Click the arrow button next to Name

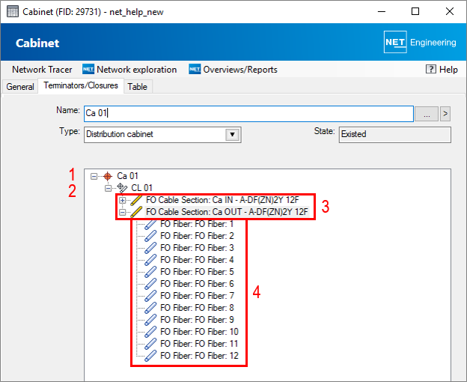click(x=445, y=114)
